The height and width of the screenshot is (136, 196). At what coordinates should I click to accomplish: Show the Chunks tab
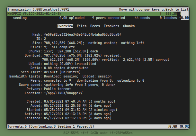129,26
